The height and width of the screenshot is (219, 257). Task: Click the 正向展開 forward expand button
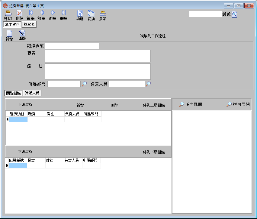191,104
